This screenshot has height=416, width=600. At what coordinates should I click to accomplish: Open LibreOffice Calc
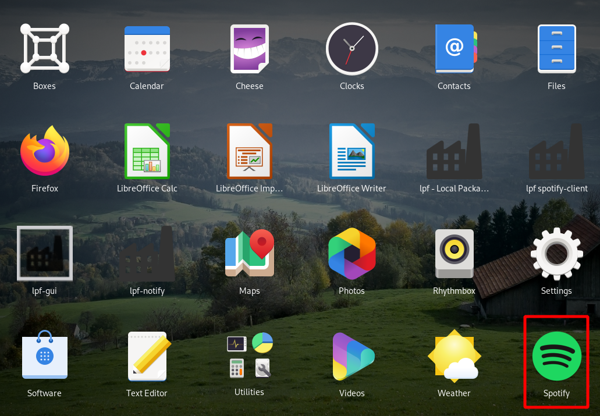(147, 151)
